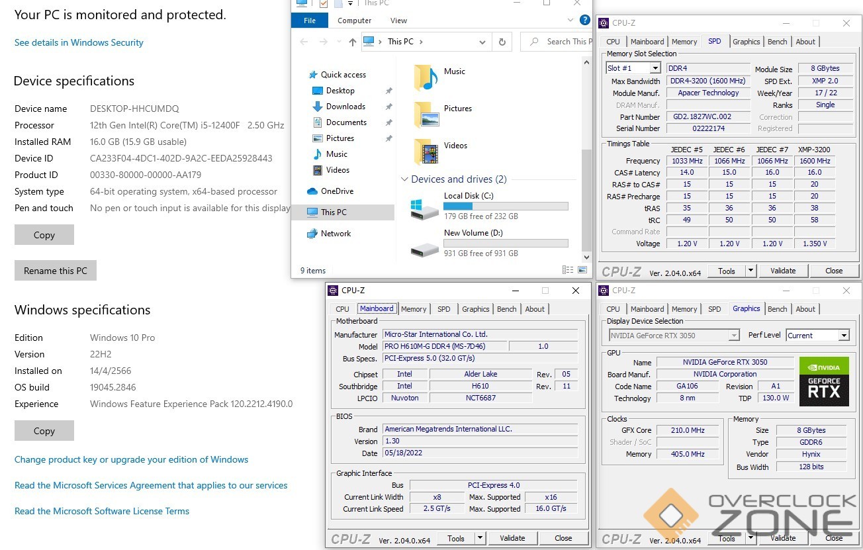Open the Music folder icon in main pane

[426, 77]
